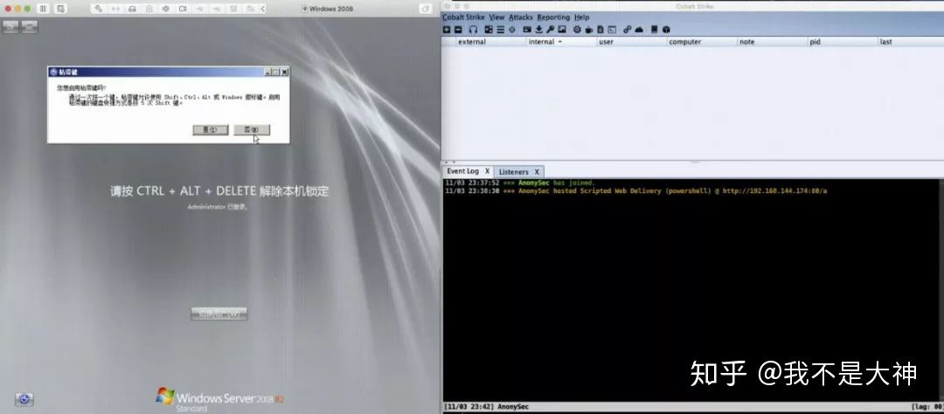Open Credentials view icon in toolbar
This screenshot has height=414, width=944.
[x=527, y=30]
